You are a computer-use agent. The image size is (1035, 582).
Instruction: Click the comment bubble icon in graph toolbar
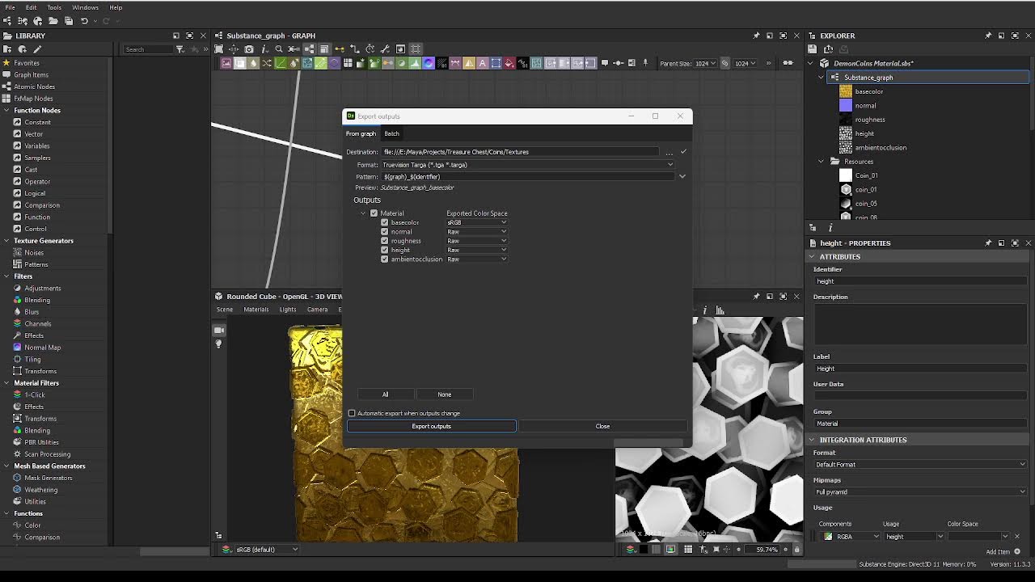pos(605,63)
